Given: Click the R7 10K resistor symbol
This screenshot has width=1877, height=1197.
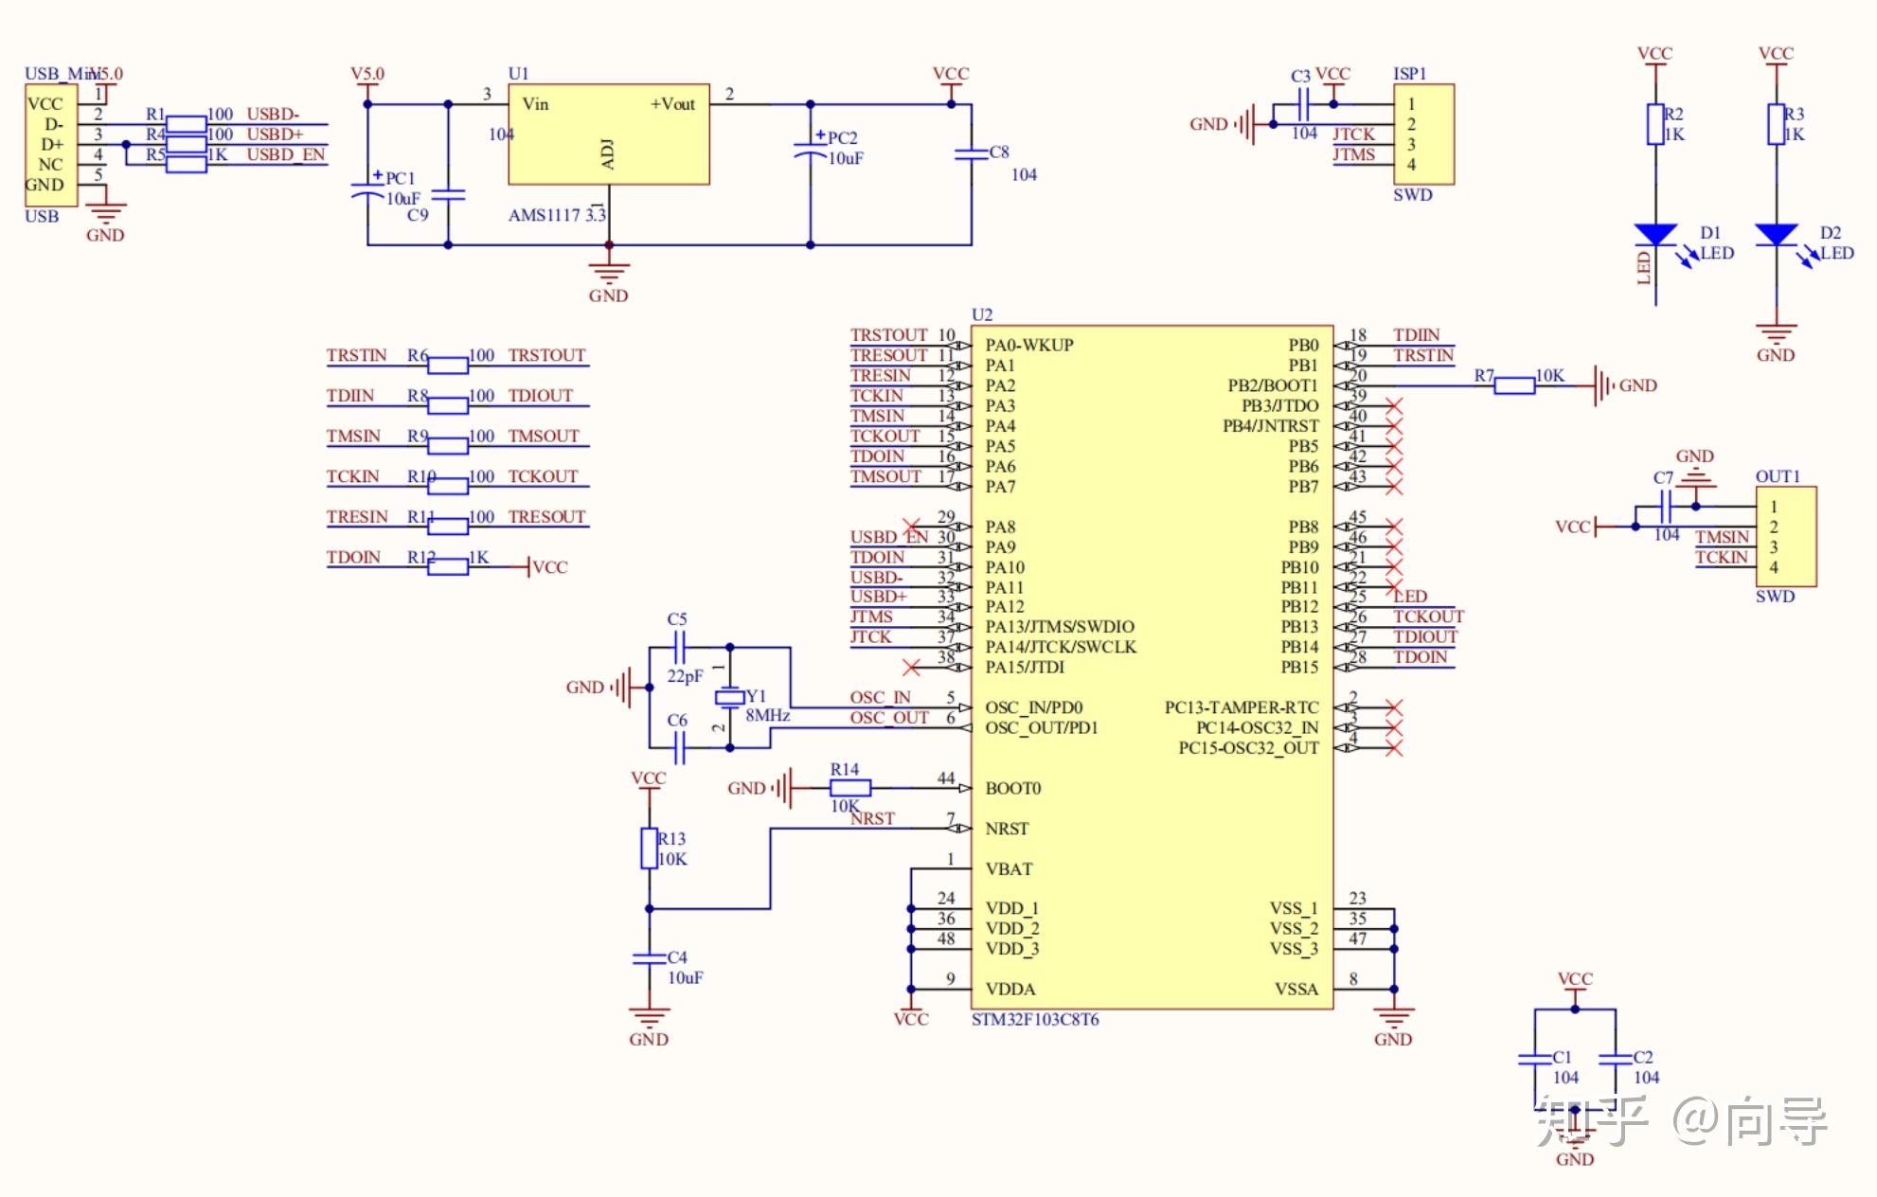Looking at the screenshot, I should click(x=1513, y=385).
